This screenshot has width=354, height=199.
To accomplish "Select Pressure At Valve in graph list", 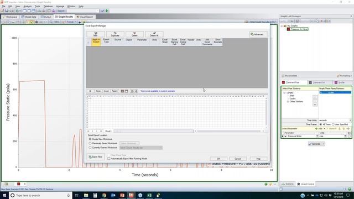I will tap(299, 29).
